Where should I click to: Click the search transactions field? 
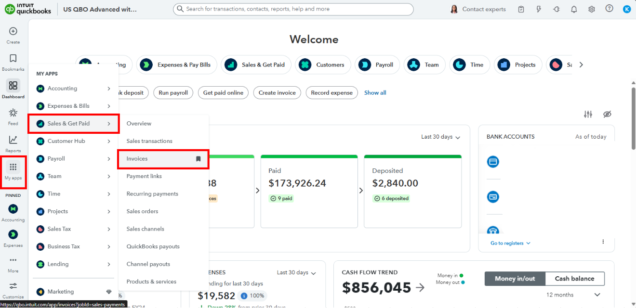point(293,9)
